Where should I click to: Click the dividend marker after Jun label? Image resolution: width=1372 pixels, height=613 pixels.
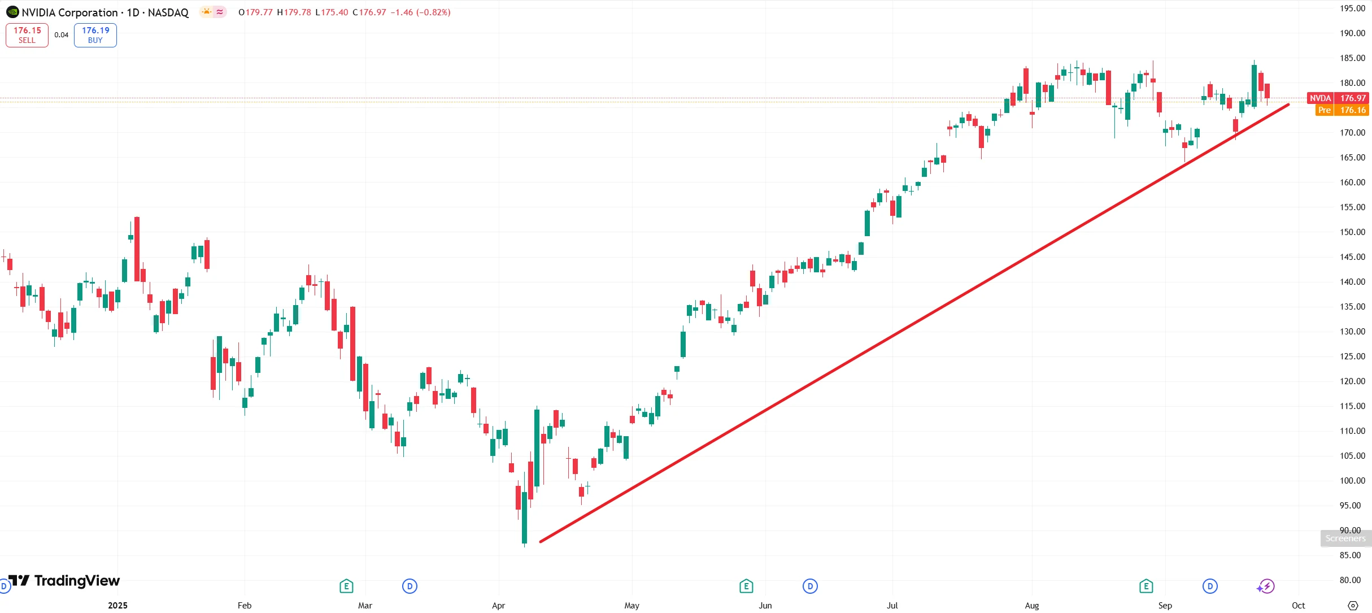810,586
